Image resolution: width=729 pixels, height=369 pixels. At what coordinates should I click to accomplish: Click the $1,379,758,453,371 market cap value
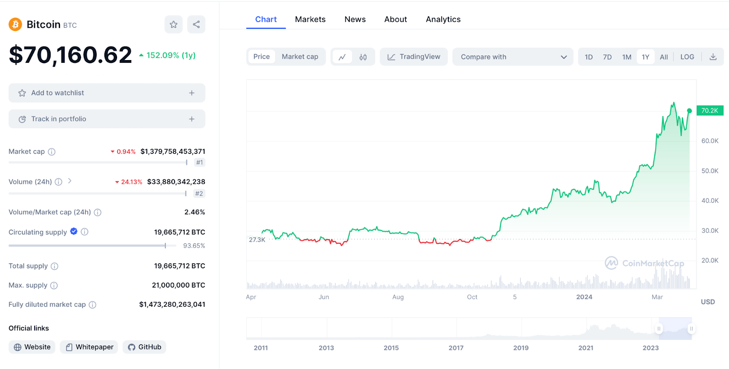[173, 152]
